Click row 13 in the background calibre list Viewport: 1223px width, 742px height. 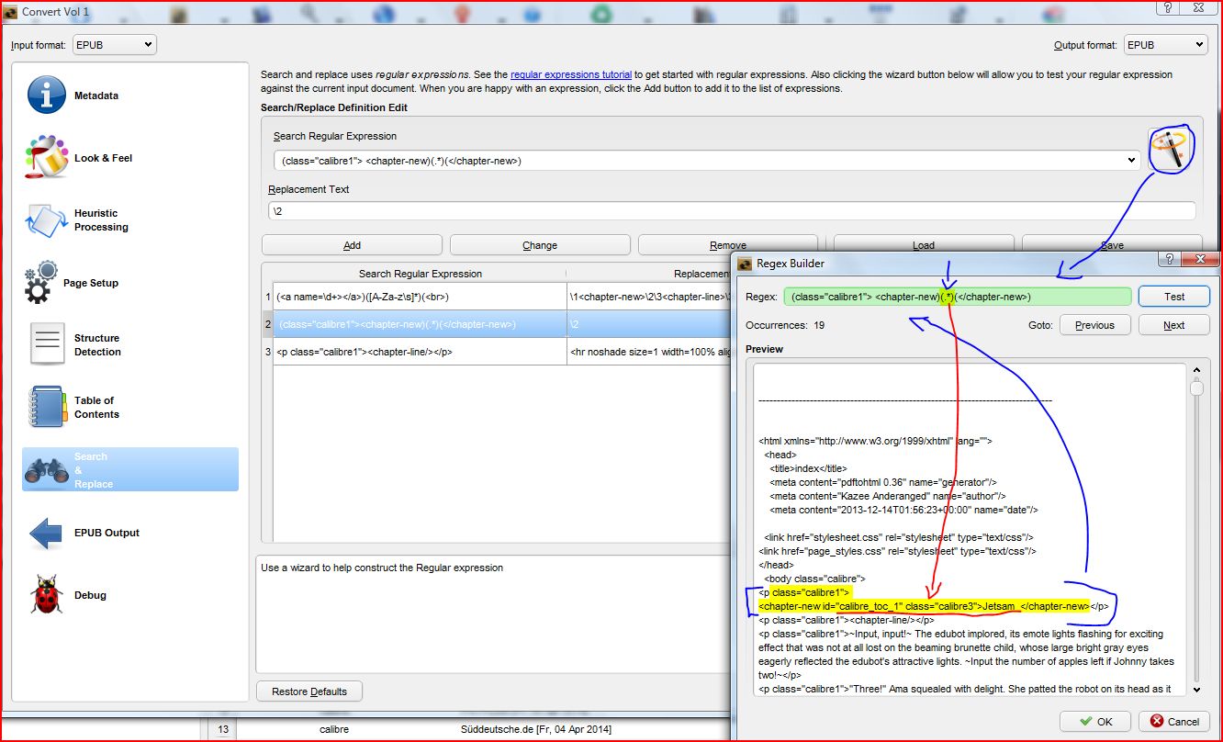[x=222, y=729]
